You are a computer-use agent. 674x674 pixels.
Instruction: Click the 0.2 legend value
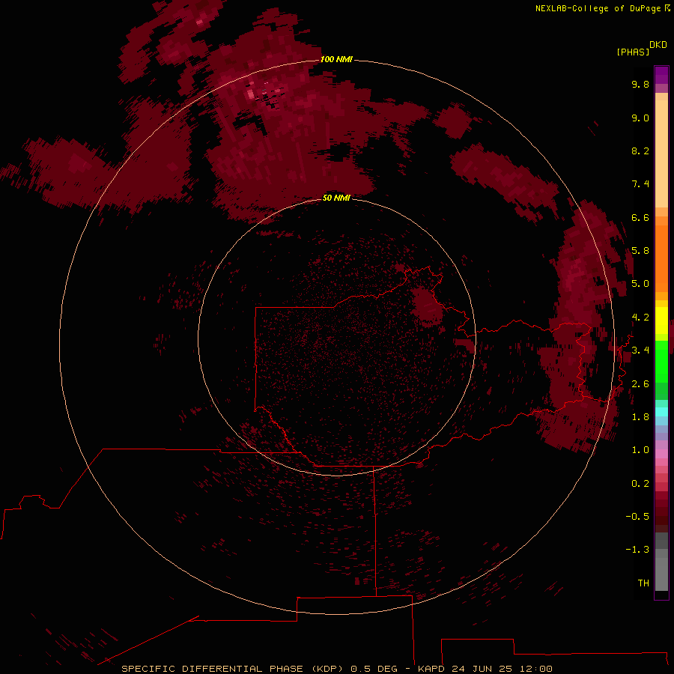tap(640, 484)
